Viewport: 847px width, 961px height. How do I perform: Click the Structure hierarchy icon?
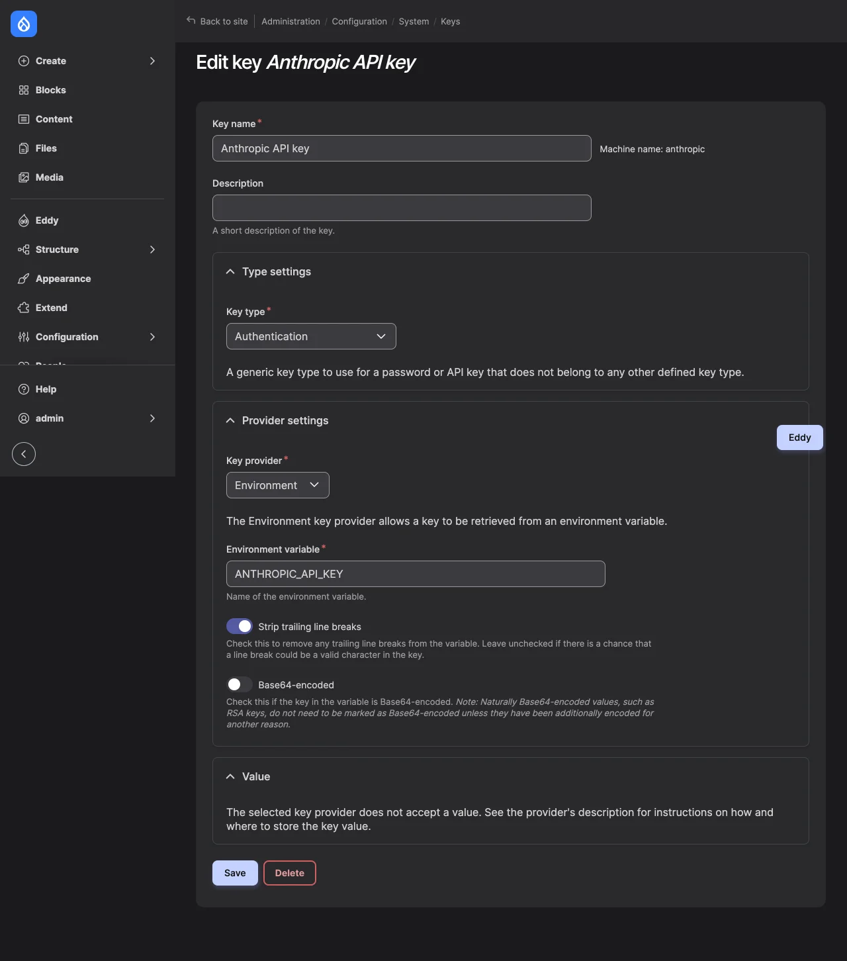[24, 250]
